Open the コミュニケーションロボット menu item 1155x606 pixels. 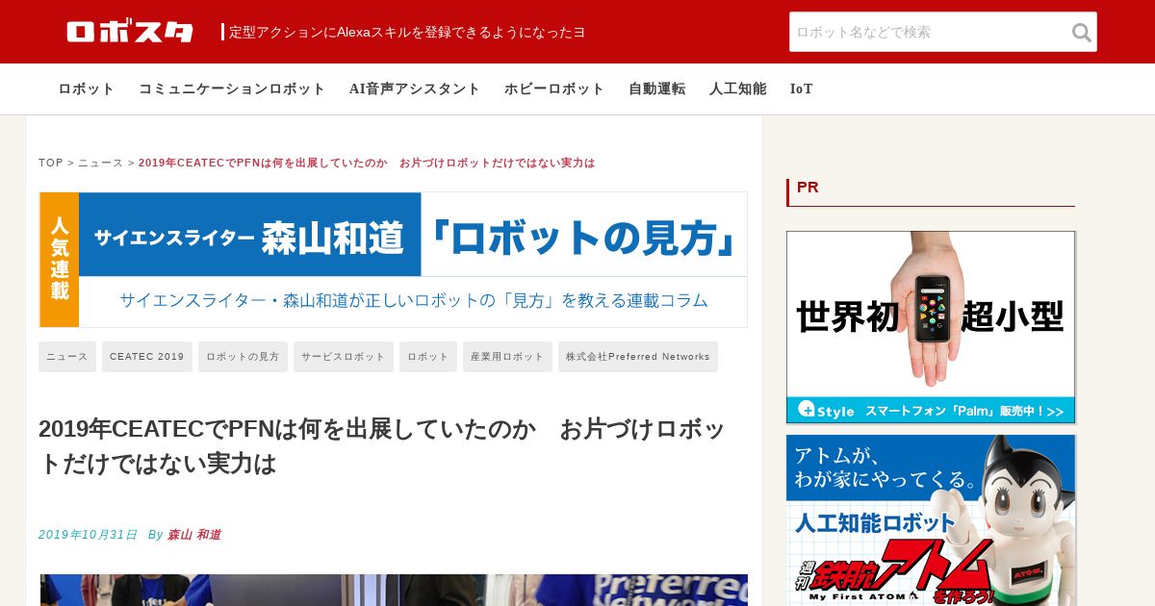pos(232,88)
